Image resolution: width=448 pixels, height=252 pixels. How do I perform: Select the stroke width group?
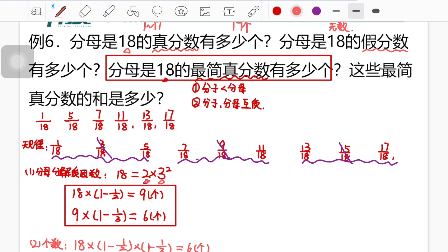click(x=356, y=11)
